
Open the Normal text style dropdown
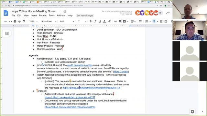pyautogui.click(x=49, y=21)
